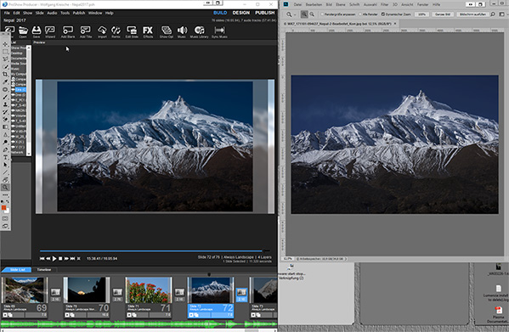509x332 pixels.
Task: Launch the Wizard from the toolbar
Action: [x=50, y=31]
